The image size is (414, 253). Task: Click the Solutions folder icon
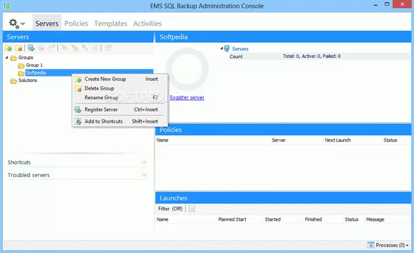[x=14, y=81]
